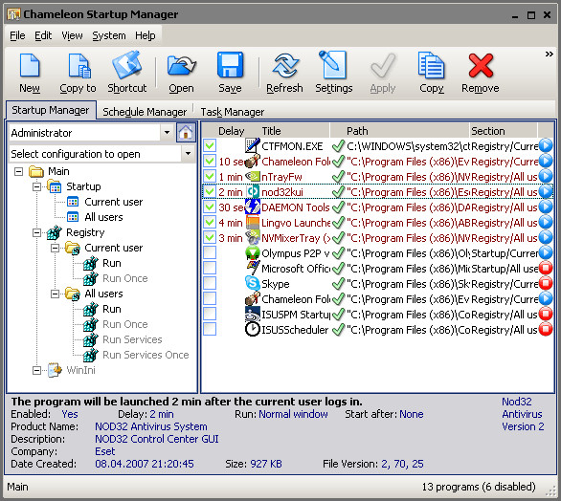Create a Shortcut via toolbar icon
This screenshot has height=501, width=561.
(x=127, y=73)
